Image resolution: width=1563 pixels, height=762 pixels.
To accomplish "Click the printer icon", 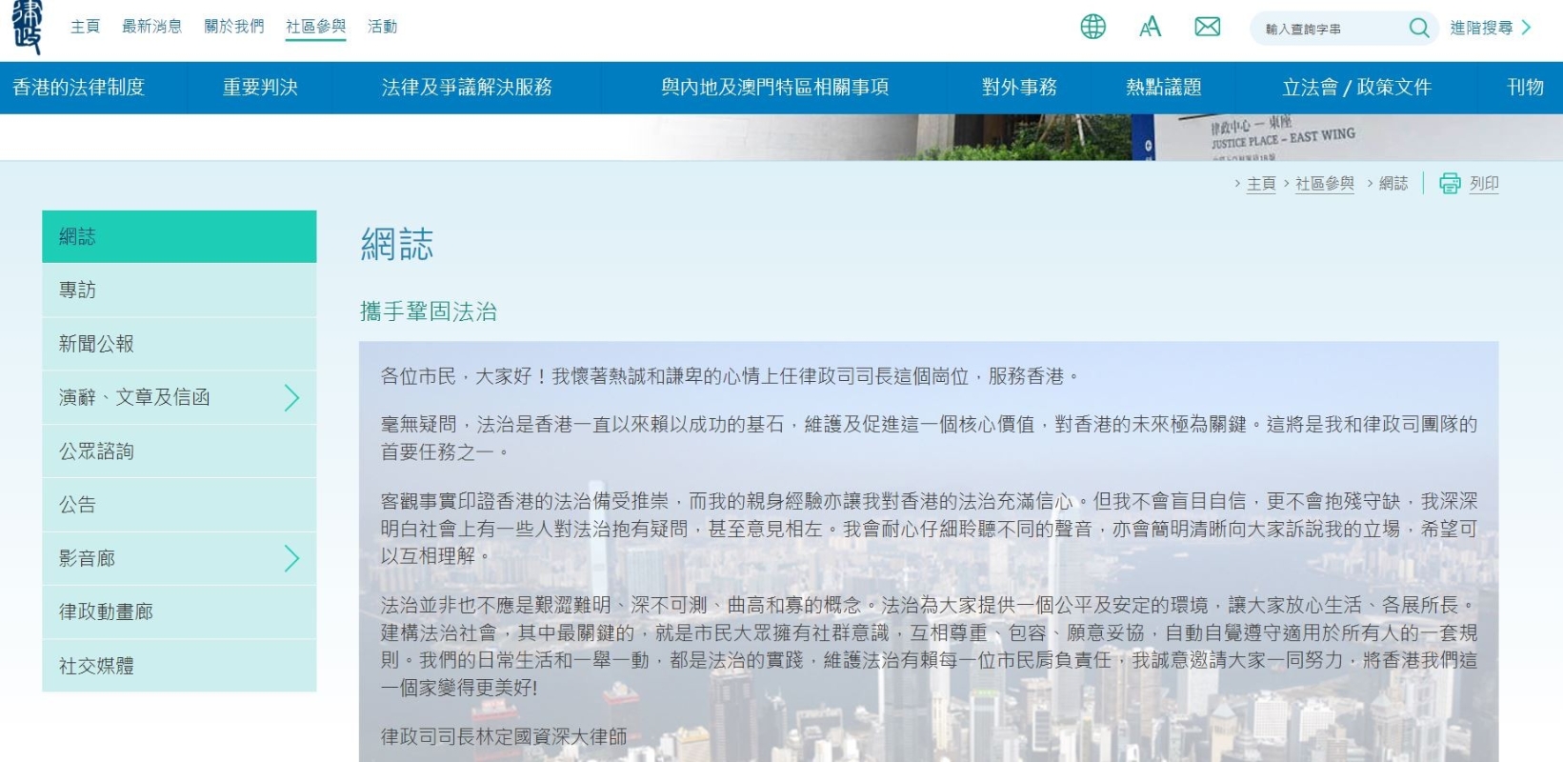I will pos(1449,184).
